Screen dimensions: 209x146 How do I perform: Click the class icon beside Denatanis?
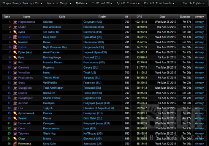[x=15, y=37]
